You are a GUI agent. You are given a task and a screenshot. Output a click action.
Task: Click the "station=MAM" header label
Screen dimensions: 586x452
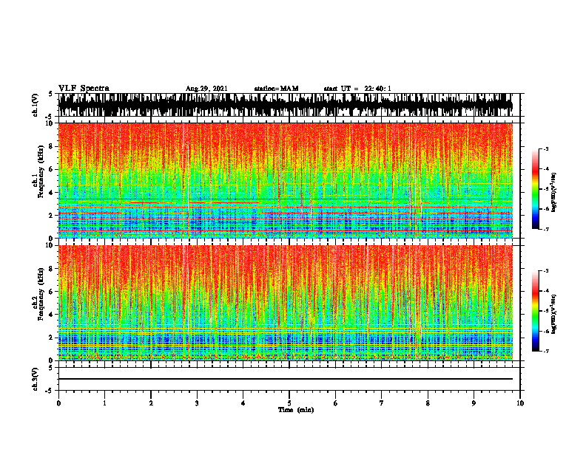pyautogui.click(x=276, y=89)
